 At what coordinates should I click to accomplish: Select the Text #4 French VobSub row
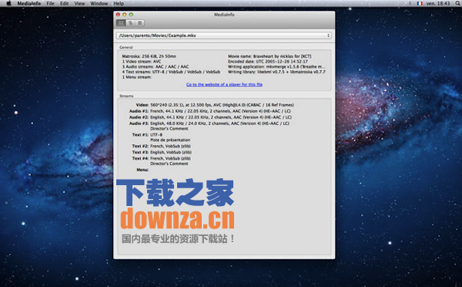click(162, 159)
